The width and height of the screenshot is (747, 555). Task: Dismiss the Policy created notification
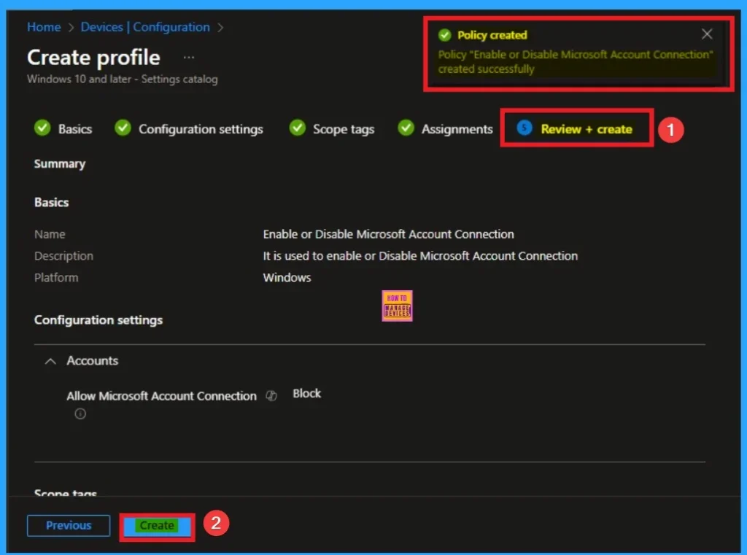pos(706,34)
